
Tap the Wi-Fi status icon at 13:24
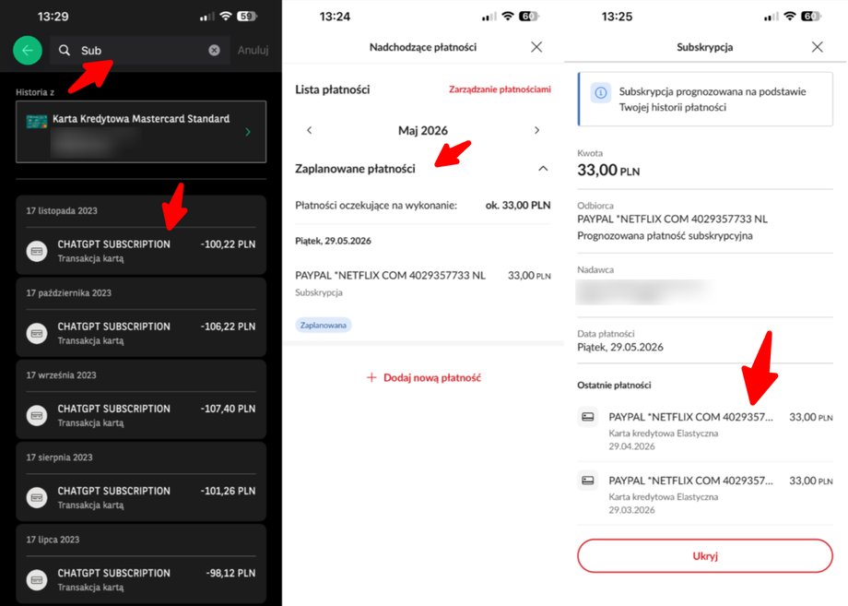507,17
